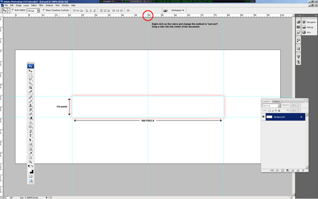Image resolution: width=318 pixels, height=199 pixels.
Task: Open the Tool Presets dock icon
Action: pos(298,40)
